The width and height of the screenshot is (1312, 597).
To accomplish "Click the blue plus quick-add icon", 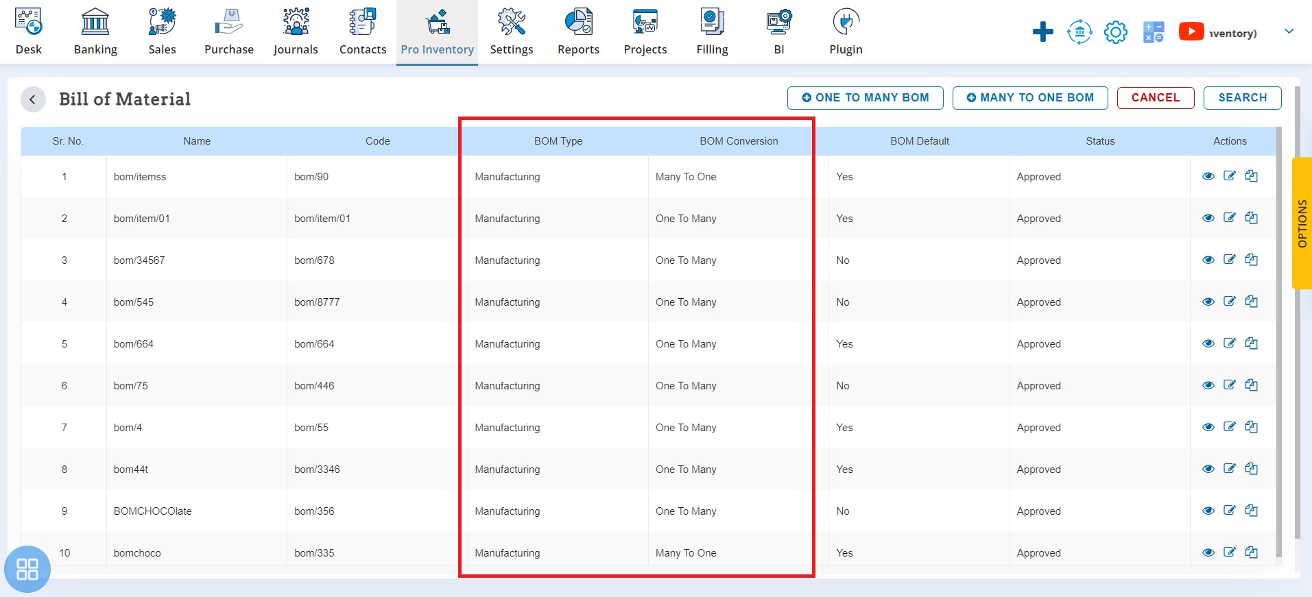I will [1042, 32].
